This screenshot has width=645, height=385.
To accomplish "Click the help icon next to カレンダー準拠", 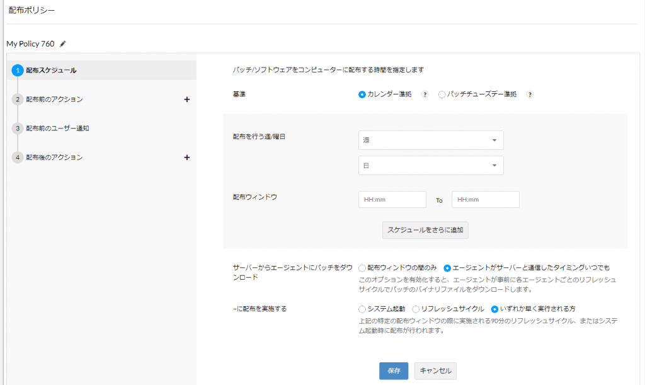I will (425, 95).
